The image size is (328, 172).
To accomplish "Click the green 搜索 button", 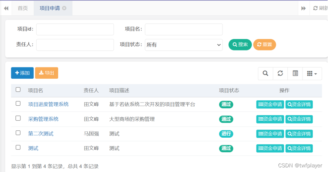I will [x=240, y=44].
